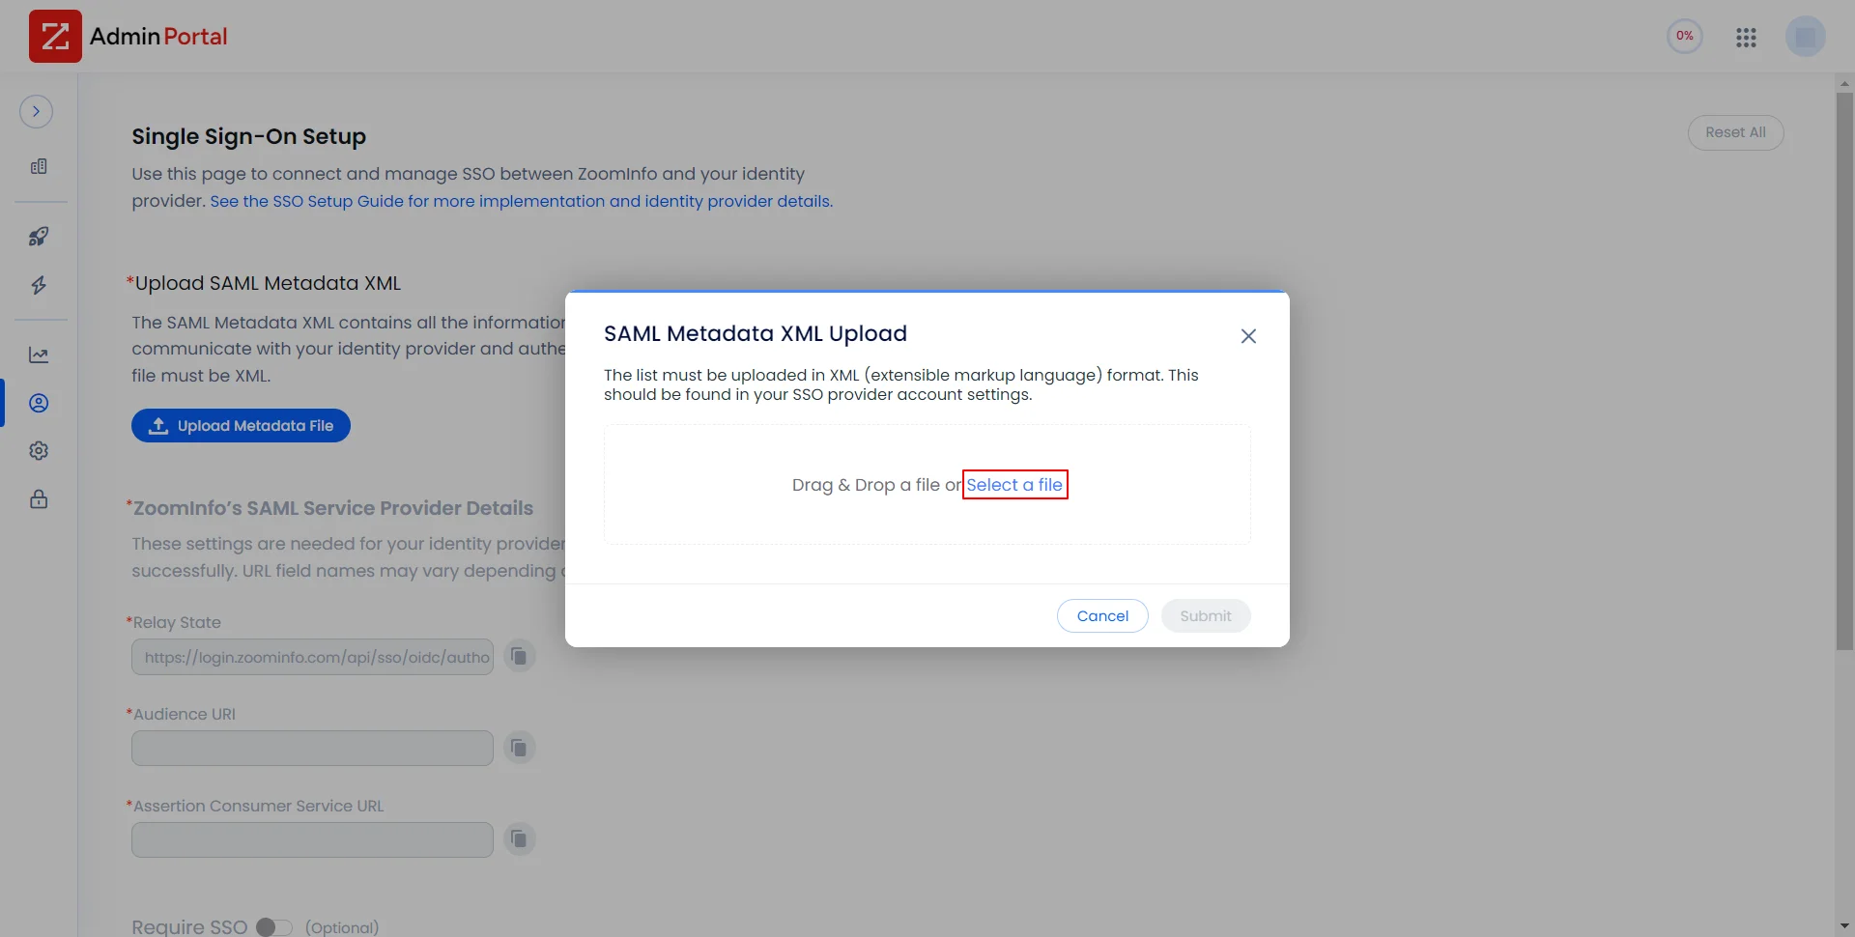Click the Single Sign-On Setup heading

(x=249, y=136)
